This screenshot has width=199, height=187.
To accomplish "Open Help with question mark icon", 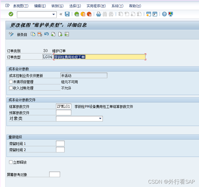I will pyautogui.click(x=164, y=14).
